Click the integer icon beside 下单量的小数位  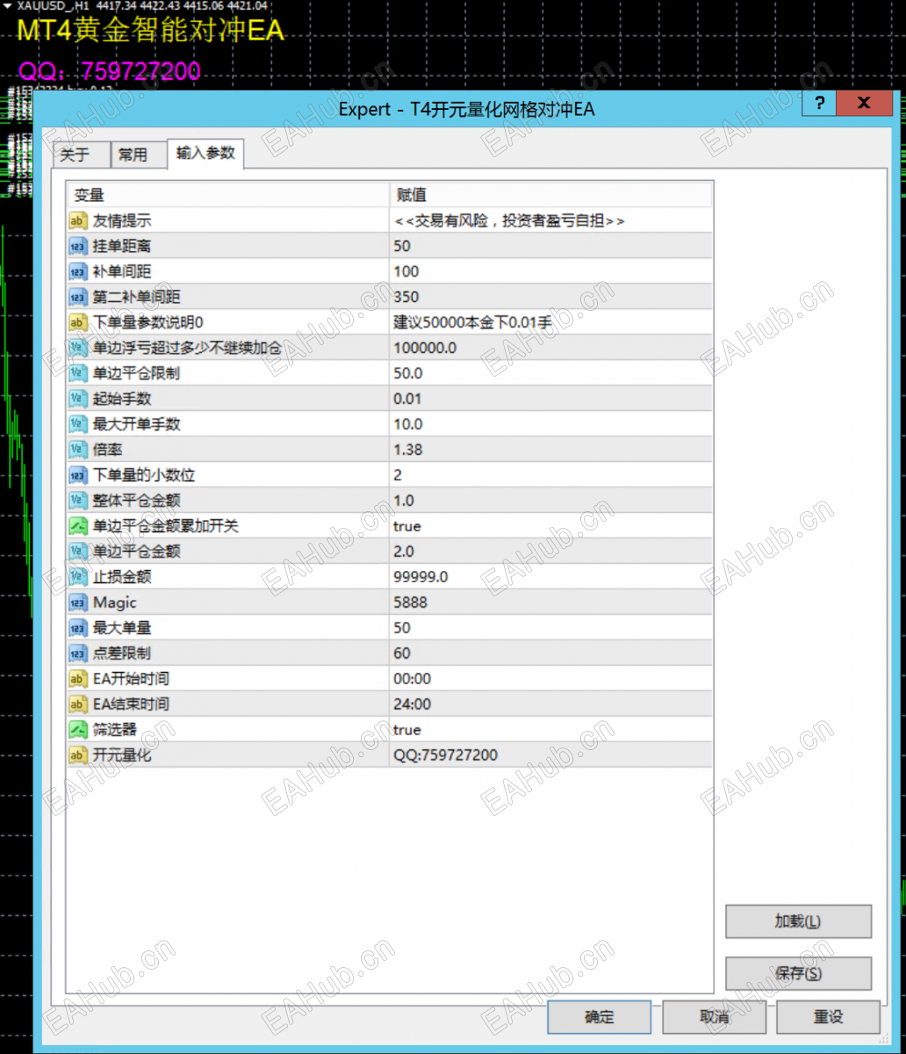coord(78,475)
